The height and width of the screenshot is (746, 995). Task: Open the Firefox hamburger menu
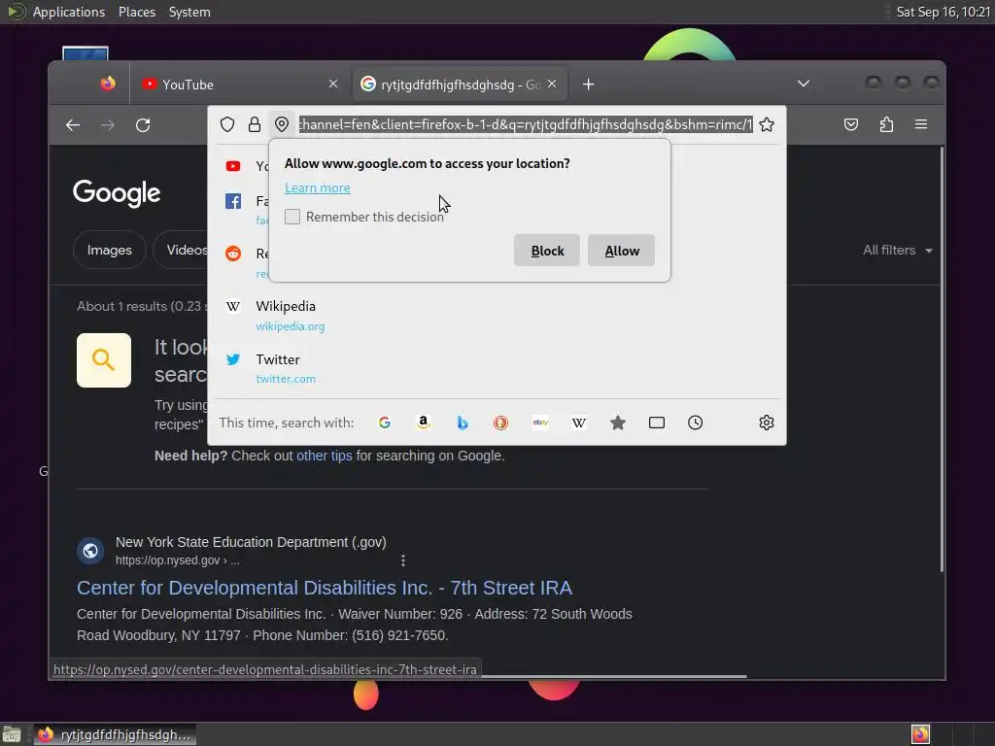921,124
